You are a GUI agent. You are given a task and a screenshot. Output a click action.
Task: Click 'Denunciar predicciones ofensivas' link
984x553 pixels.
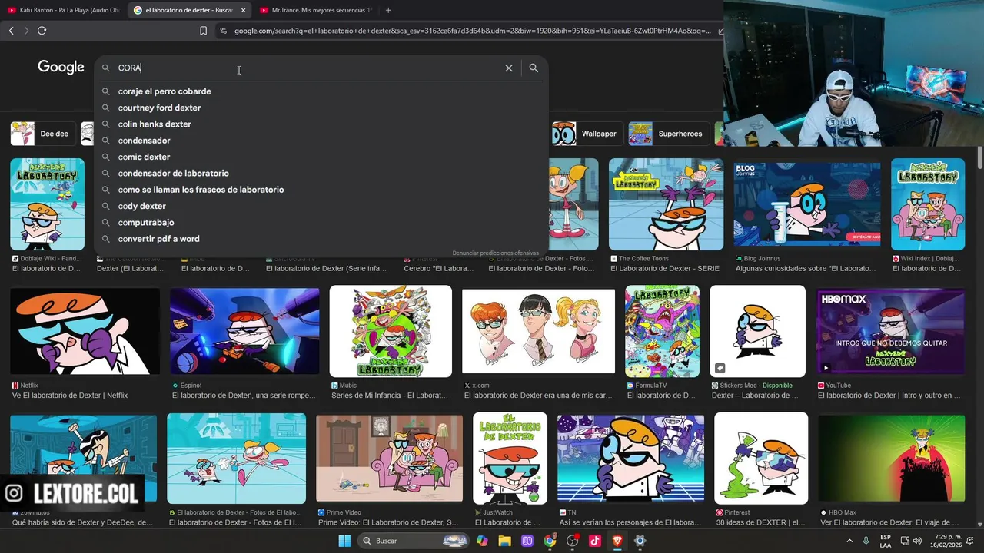pyautogui.click(x=495, y=253)
